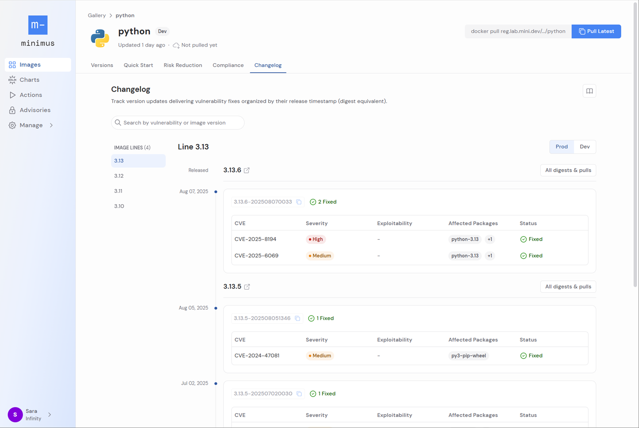The height and width of the screenshot is (428, 639).
Task: Switch to Risk Reduction tab
Action: (x=183, y=65)
